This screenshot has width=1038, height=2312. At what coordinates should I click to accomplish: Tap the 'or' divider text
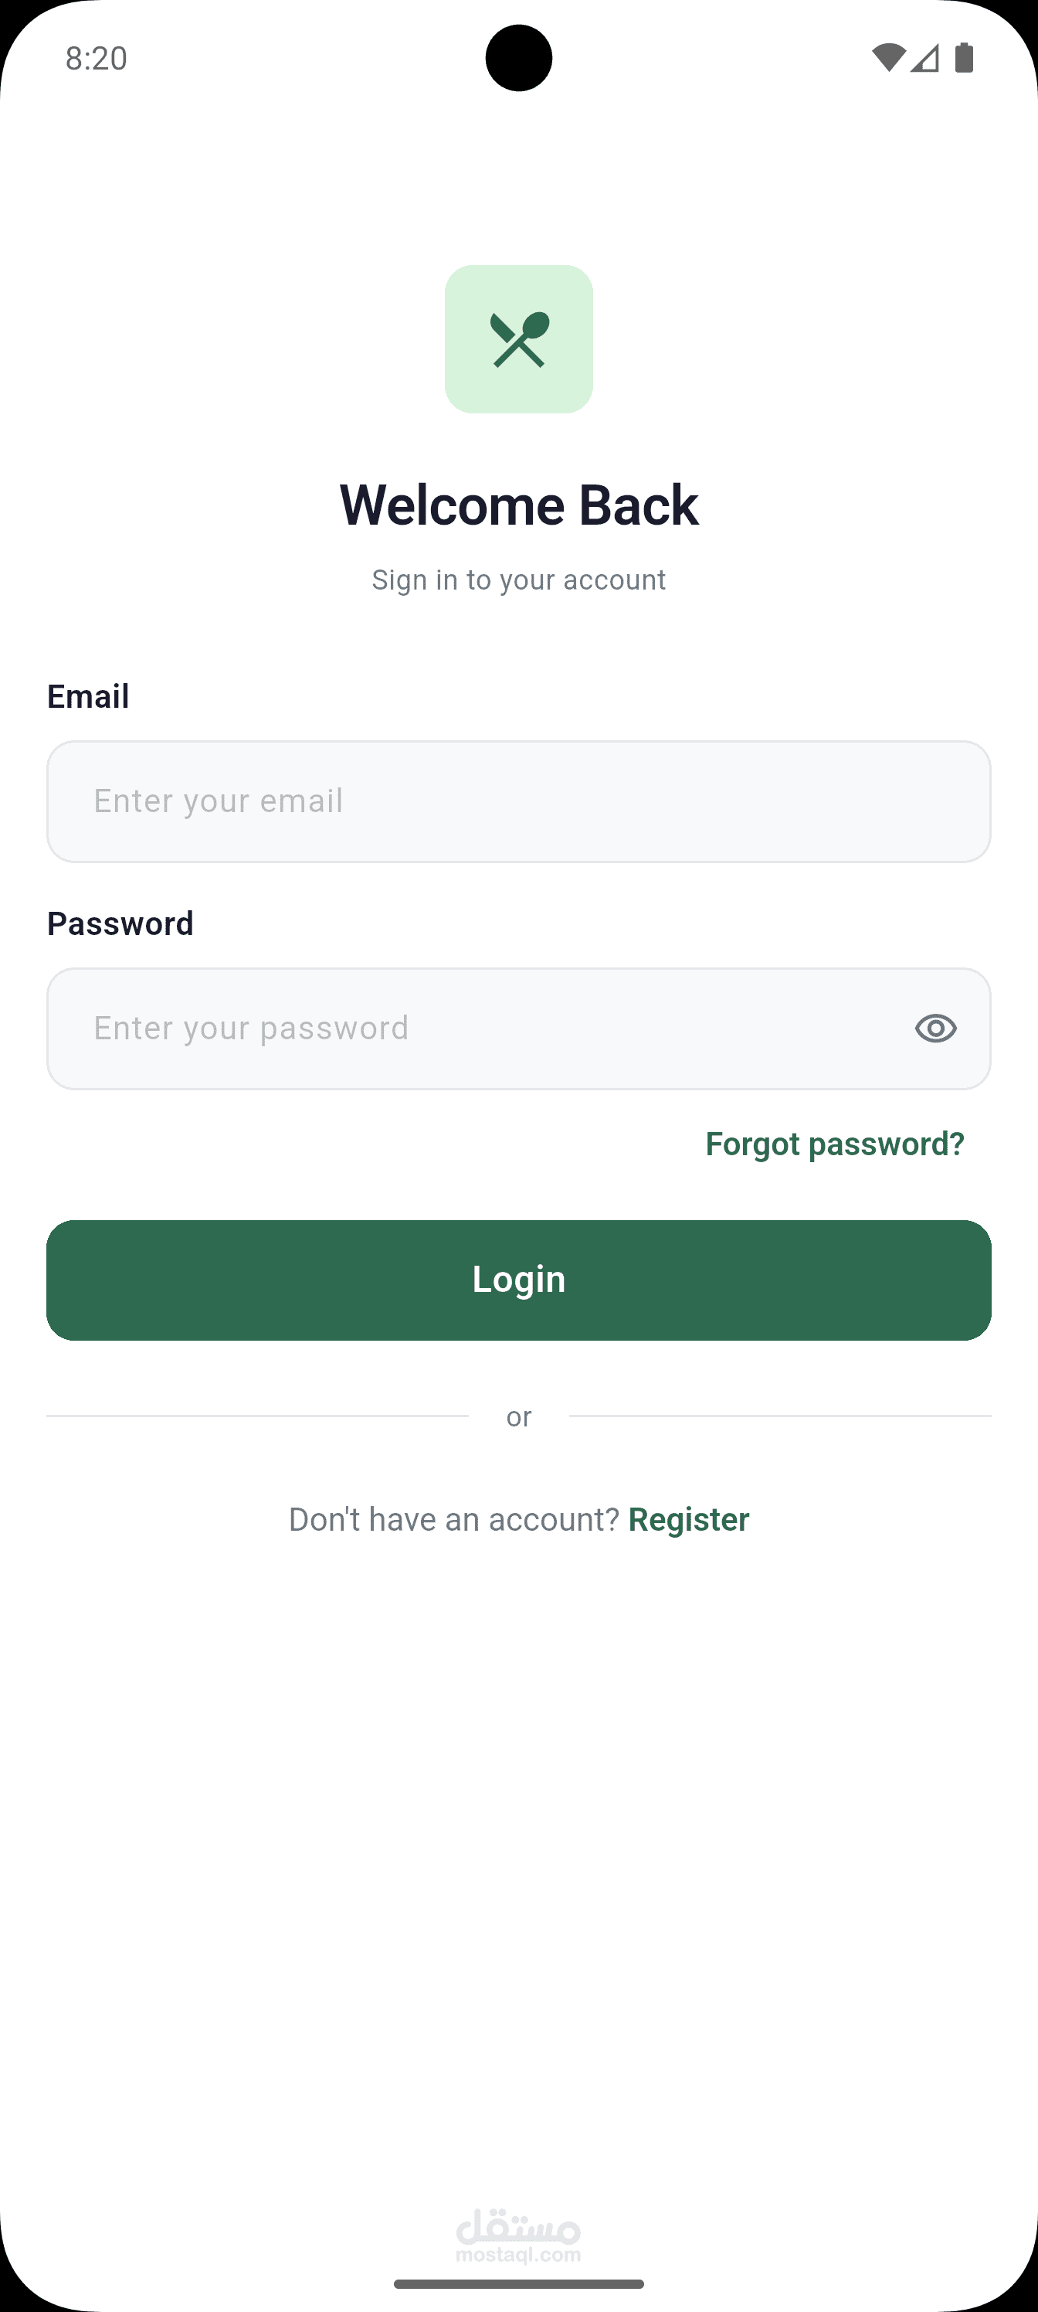518,1416
